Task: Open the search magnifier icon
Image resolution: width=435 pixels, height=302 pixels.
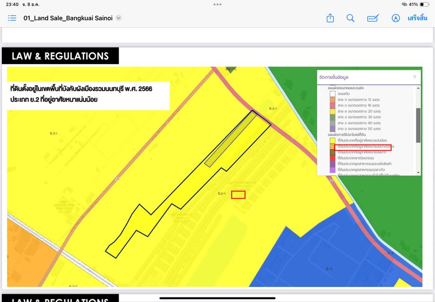Action: tap(350, 18)
